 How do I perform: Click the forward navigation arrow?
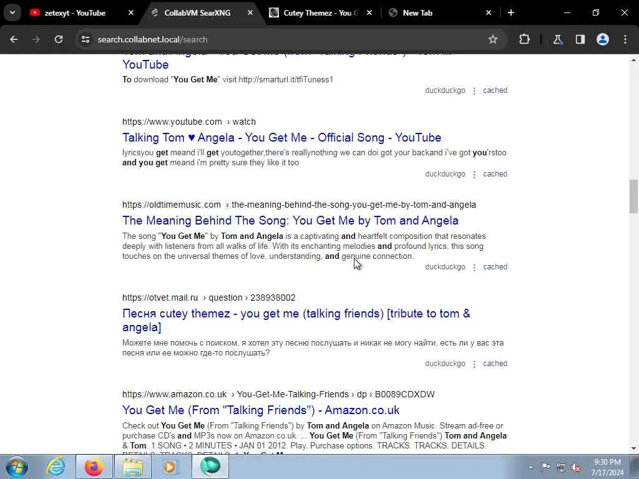click(36, 39)
